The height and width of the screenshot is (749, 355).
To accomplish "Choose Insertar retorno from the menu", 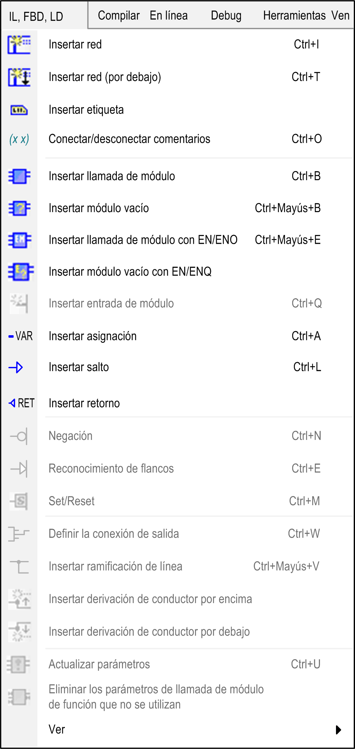I will 84,403.
